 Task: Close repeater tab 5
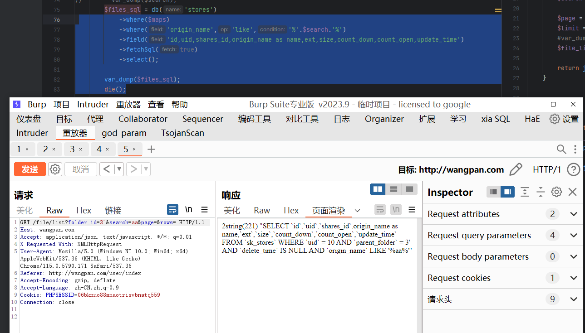tap(134, 150)
